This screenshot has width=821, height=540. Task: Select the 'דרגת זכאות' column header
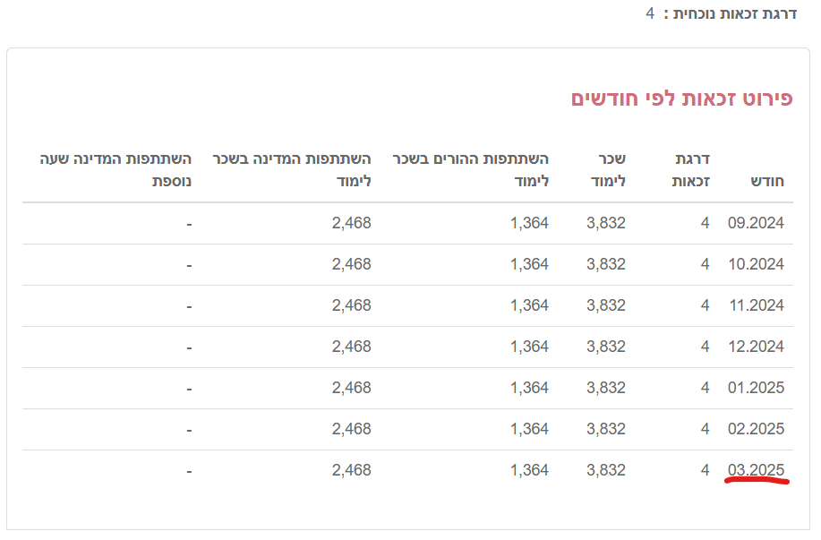(690, 169)
